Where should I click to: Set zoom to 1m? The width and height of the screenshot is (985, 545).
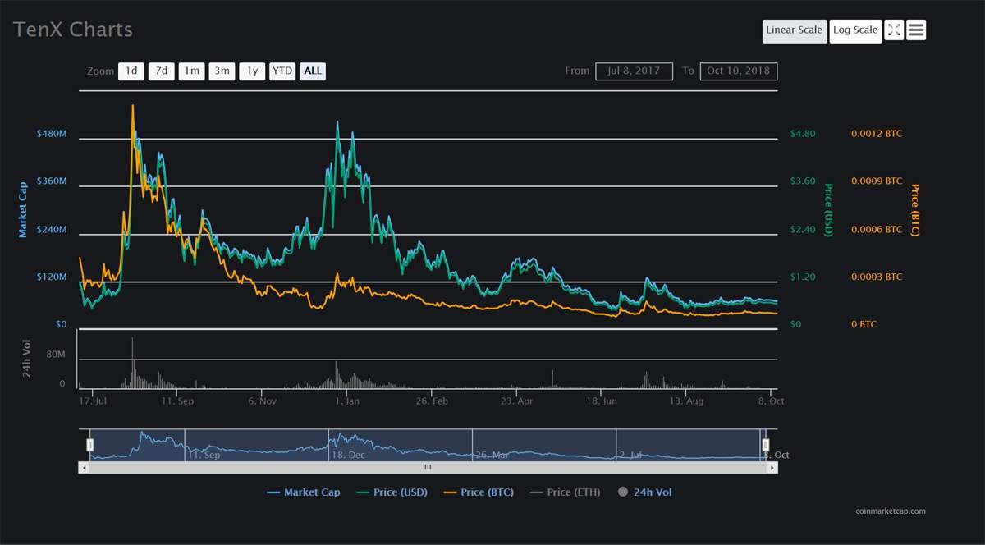tap(191, 71)
